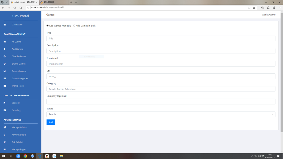Screen dimensions: 283x159
Task: Open Chrome from the taskbar
Action: pyautogui.click(x=25, y=156)
